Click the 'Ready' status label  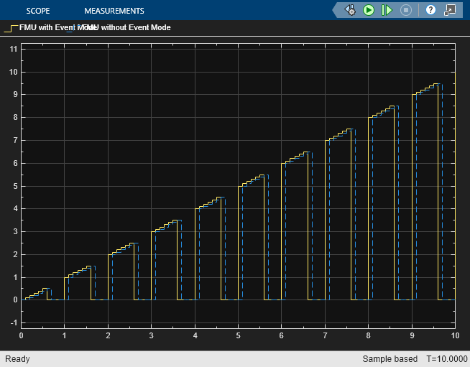tap(17, 358)
